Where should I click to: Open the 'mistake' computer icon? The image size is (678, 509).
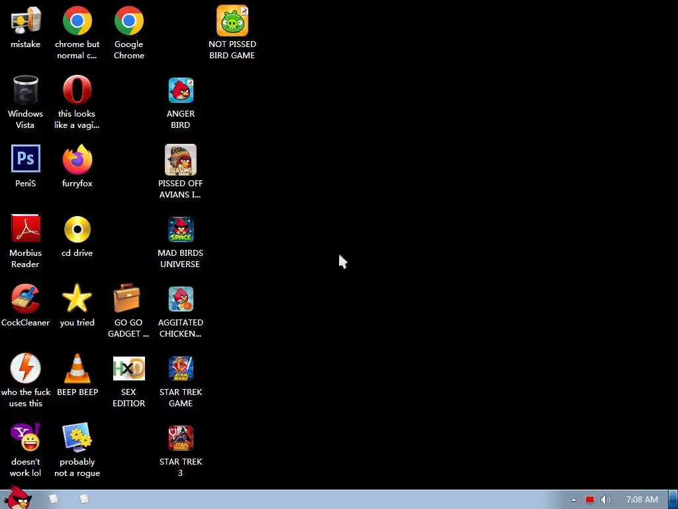26,21
